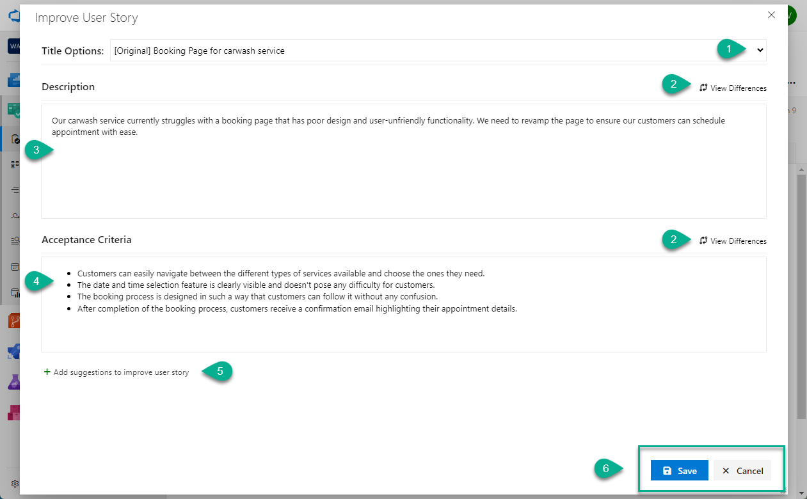
Task: Cancel the Improve User Story dialog
Action: tap(742, 471)
